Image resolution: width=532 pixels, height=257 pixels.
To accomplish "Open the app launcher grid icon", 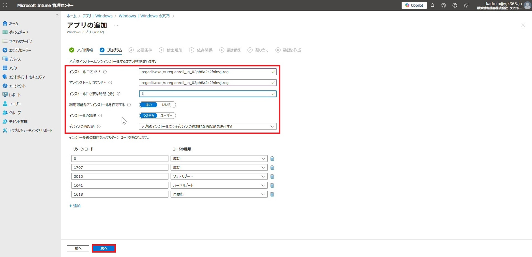I will coord(5,5).
